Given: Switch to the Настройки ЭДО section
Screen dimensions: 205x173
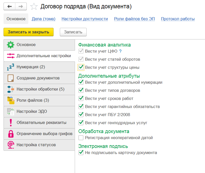Looking at the screenshot, I should click(39, 112).
